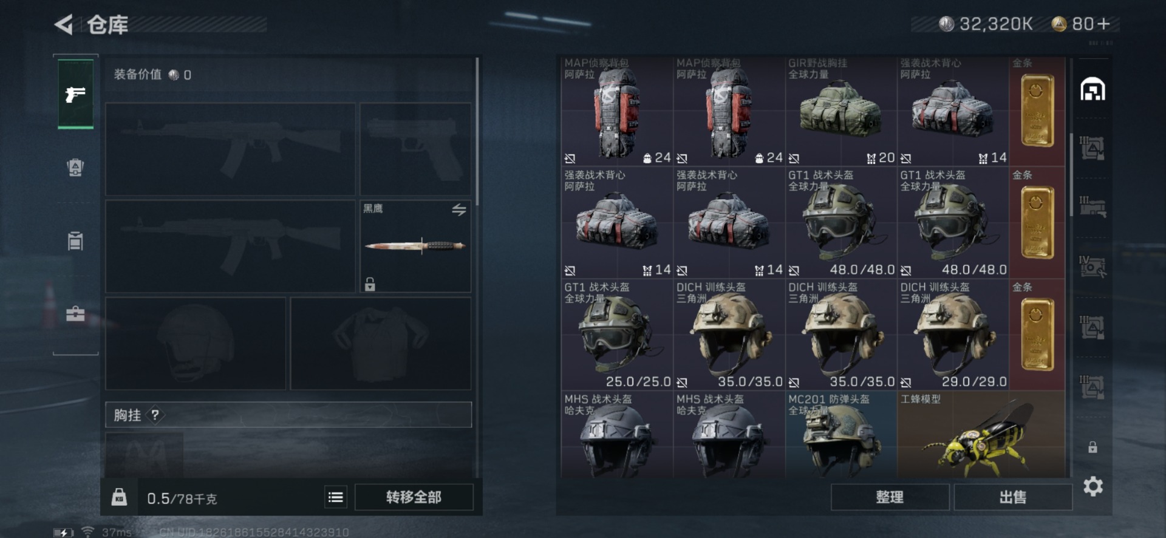This screenshot has width=1166, height=538.
Task: Click the locked storage slot padlock icon
Action: (x=1093, y=448)
